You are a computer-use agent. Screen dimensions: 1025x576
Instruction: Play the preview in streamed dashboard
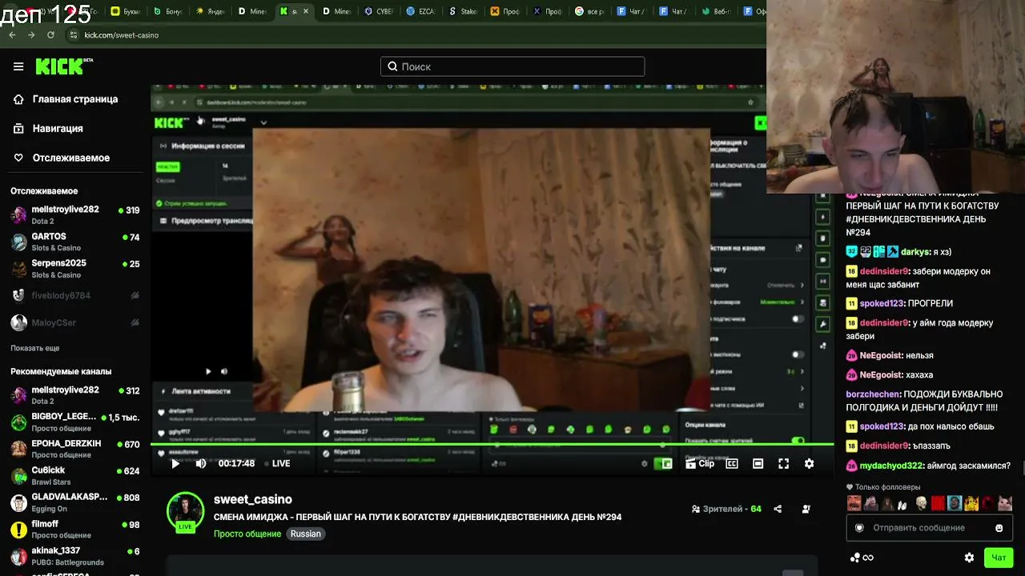coord(208,371)
